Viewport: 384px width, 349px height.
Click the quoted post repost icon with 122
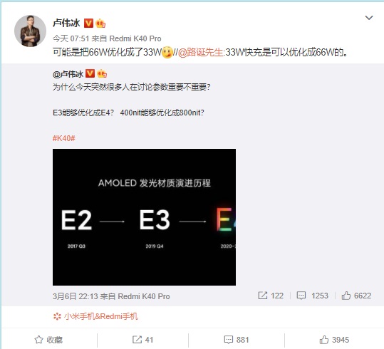[271, 296]
